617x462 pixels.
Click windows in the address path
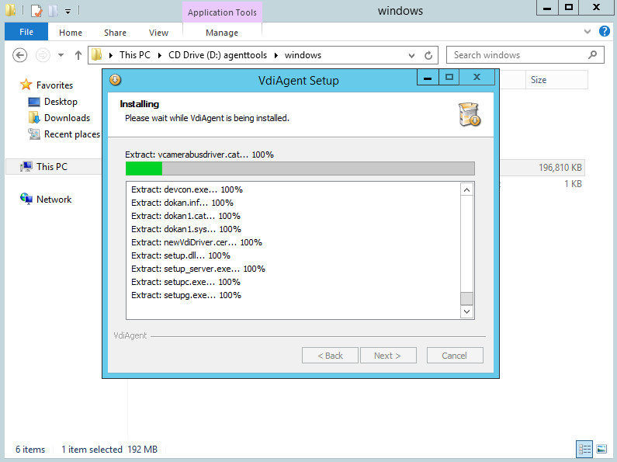click(303, 55)
